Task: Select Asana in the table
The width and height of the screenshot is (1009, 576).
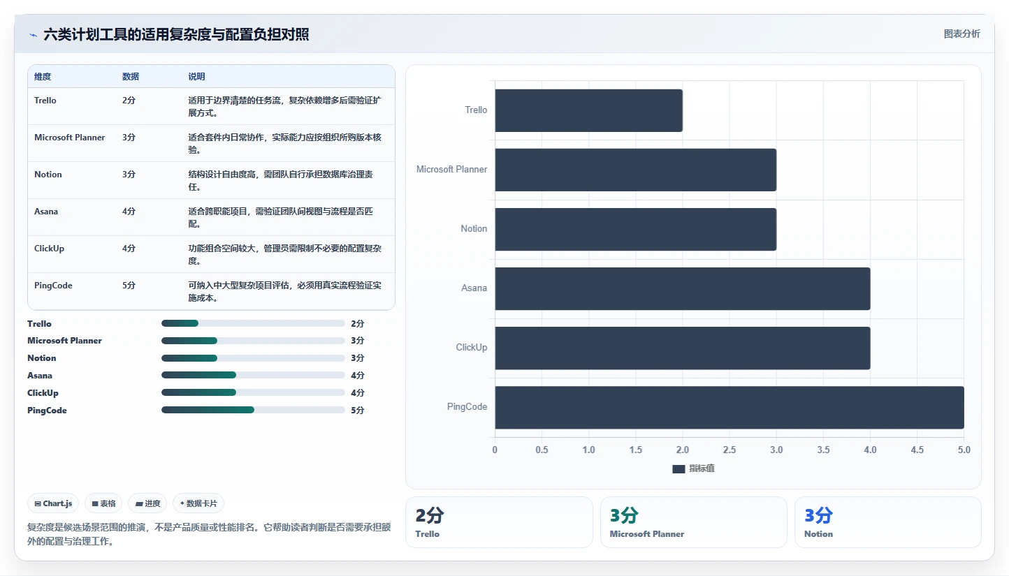Action: point(46,212)
